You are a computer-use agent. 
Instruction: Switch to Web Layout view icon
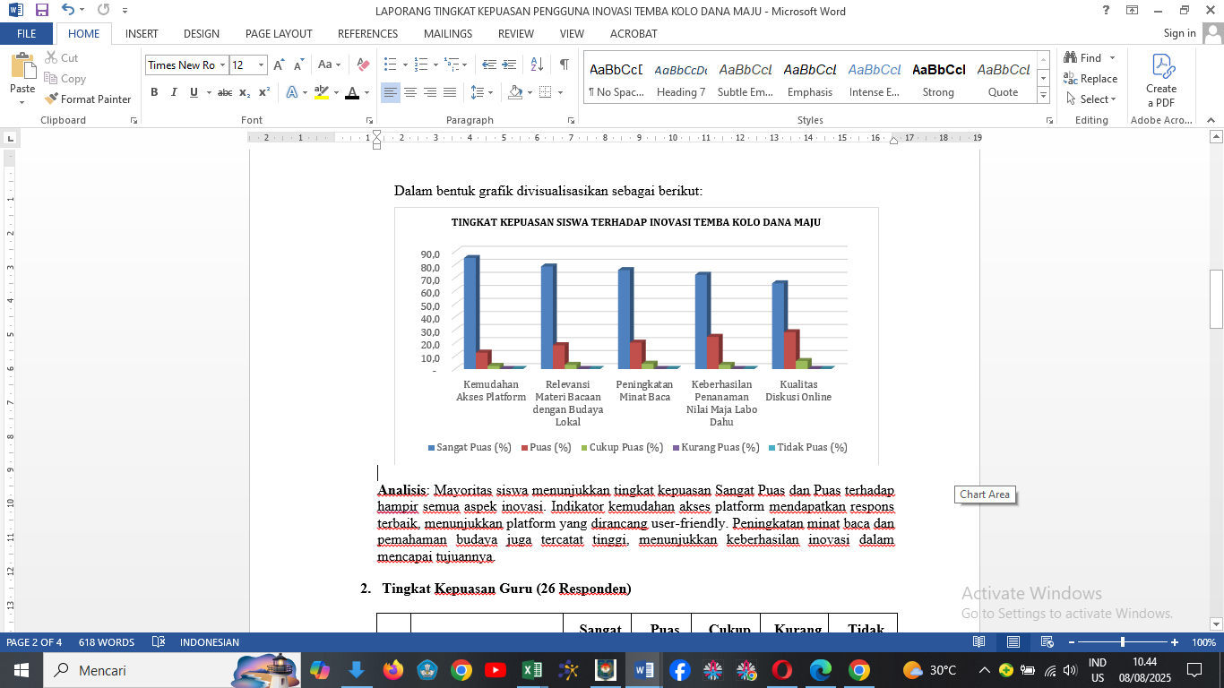[1047, 642]
